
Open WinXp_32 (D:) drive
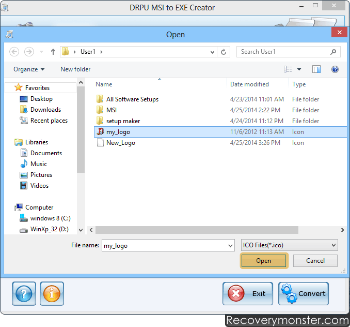pos(50,229)
